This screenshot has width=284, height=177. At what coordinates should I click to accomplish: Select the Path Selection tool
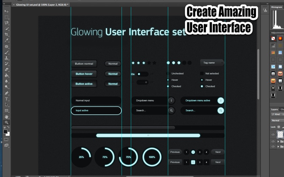(6, 105)
